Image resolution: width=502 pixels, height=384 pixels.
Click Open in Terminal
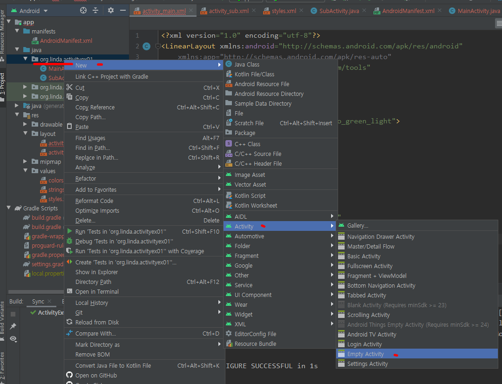pyautogui.click(x=143, y=291)
